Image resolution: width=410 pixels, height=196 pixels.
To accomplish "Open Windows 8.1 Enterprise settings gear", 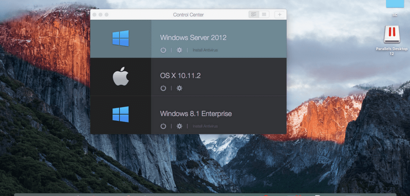I will pyautogui.click(x=180, y=126).
